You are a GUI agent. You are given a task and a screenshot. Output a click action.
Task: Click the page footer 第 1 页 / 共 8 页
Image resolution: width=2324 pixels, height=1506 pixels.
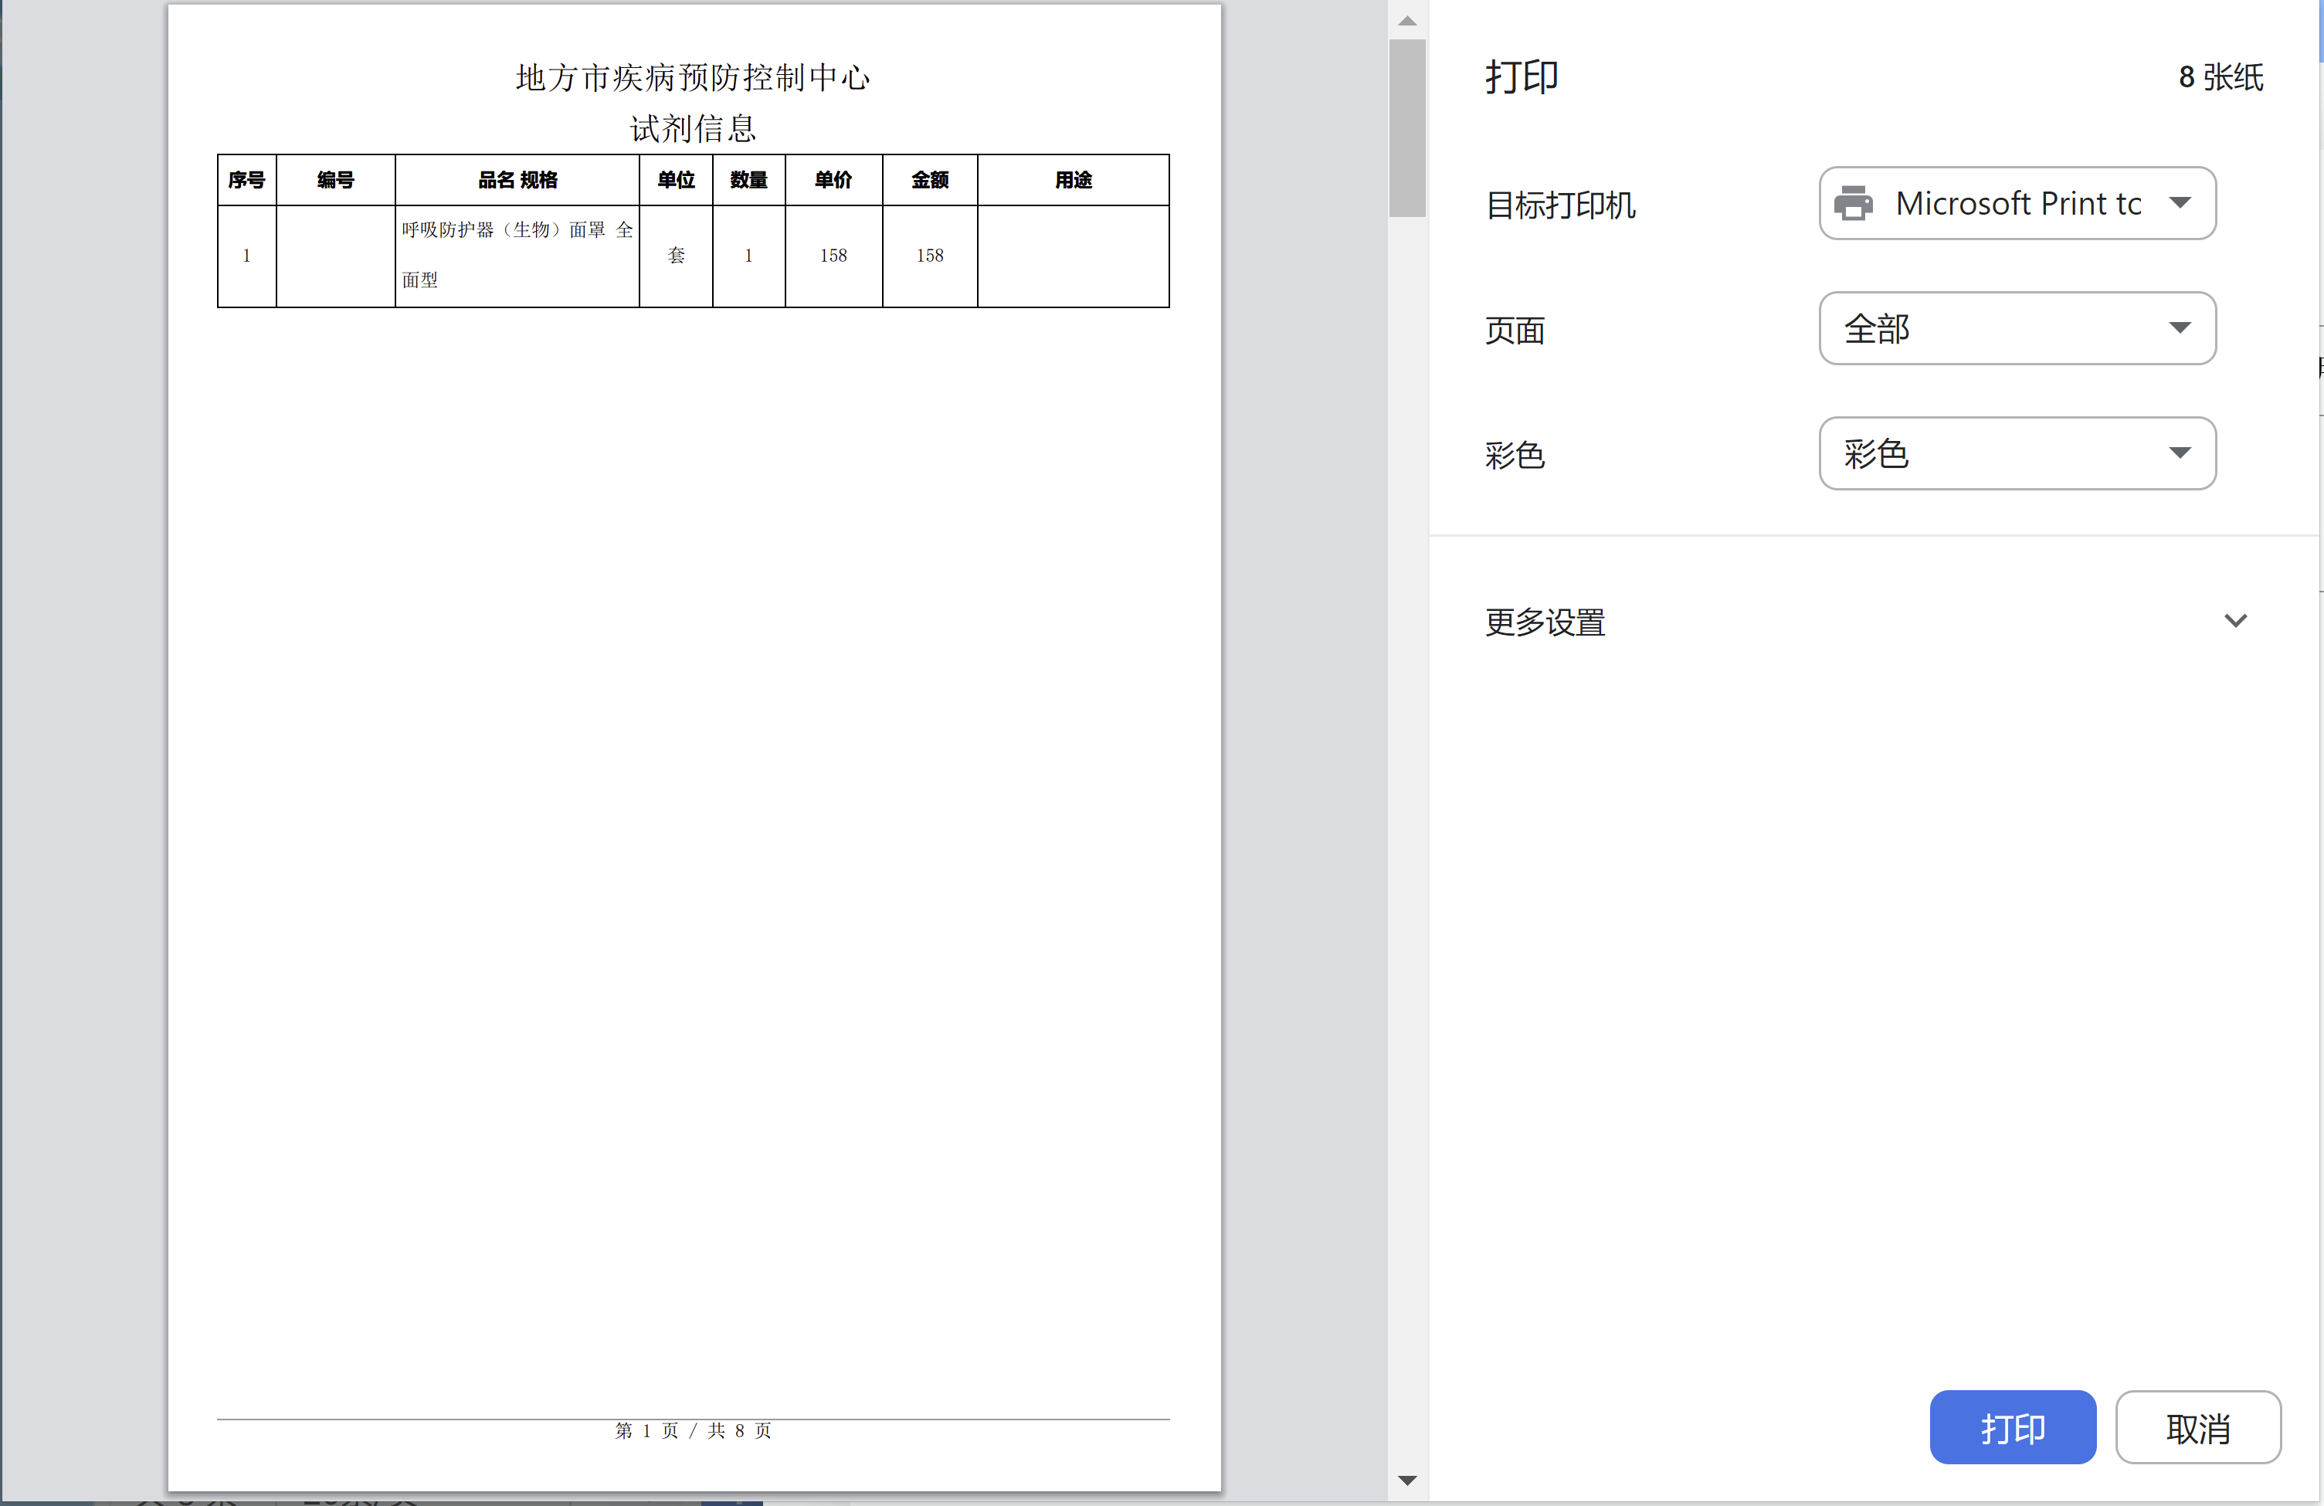click(x=694, y=1431)
